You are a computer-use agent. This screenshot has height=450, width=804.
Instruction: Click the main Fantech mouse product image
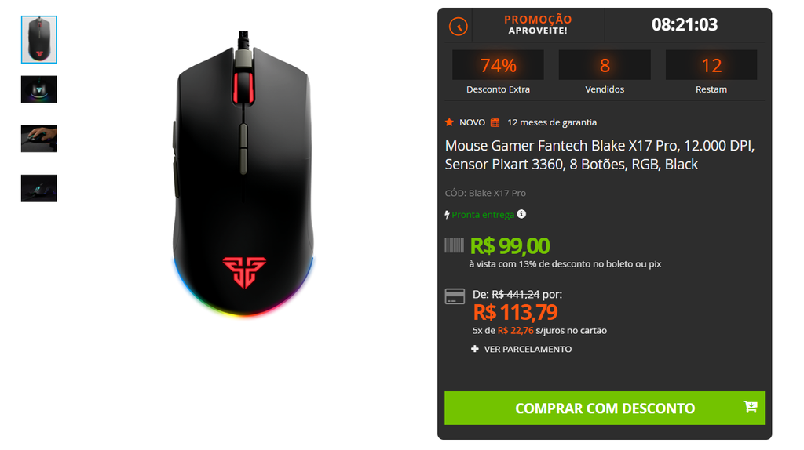tap(243, 174)
